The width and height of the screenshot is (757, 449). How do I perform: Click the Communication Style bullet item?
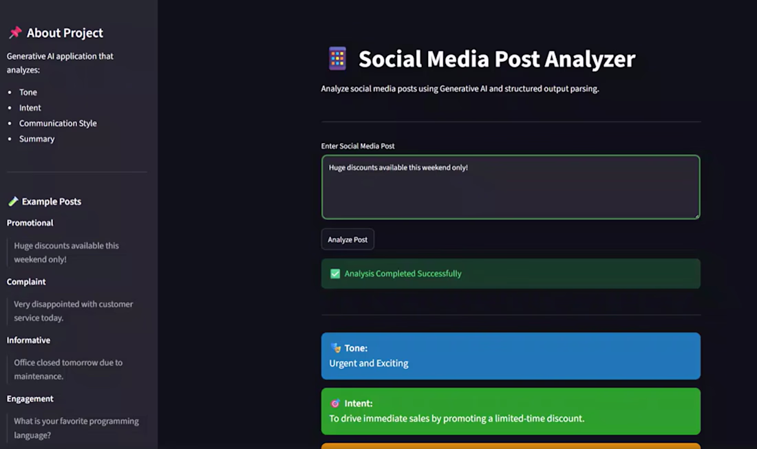pyautogui.click(x=58, y=123)
